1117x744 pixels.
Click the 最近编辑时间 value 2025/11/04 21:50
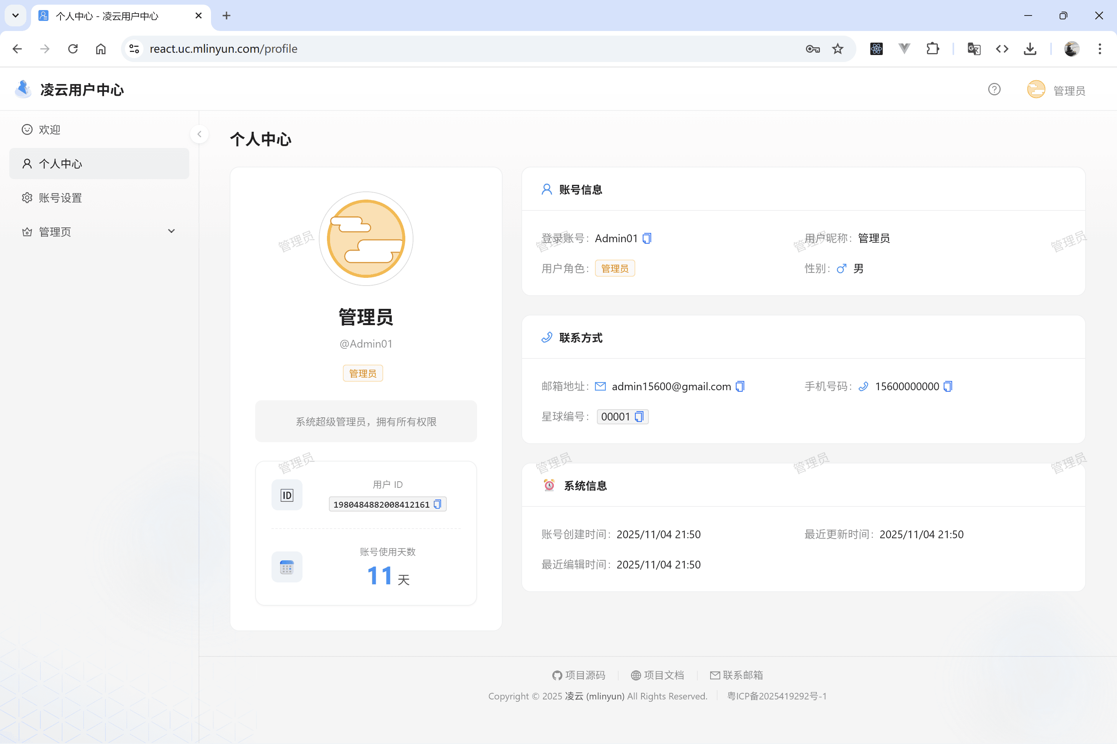pos(658,565)
